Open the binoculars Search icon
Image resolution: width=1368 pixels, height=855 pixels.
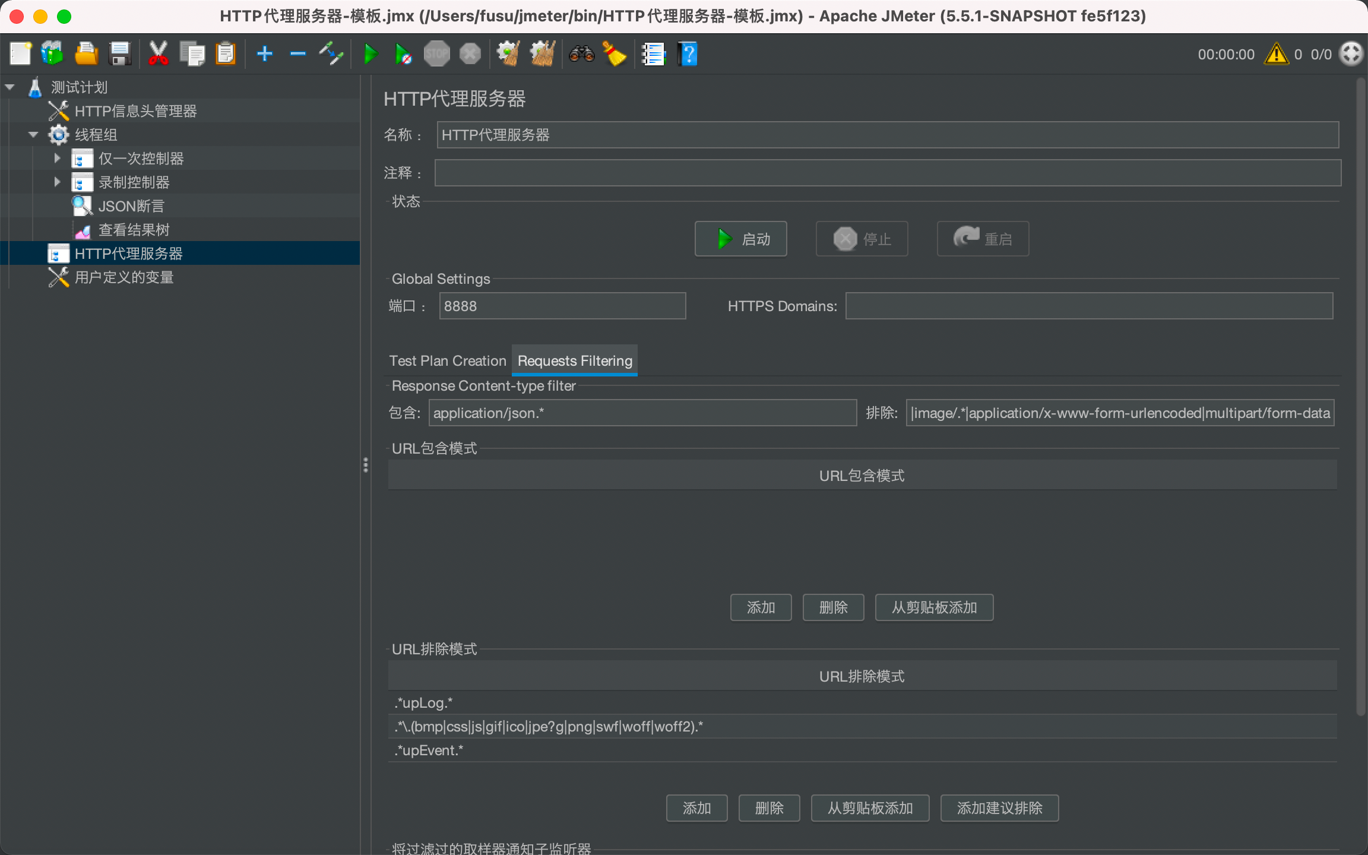[x=581, y=54]
